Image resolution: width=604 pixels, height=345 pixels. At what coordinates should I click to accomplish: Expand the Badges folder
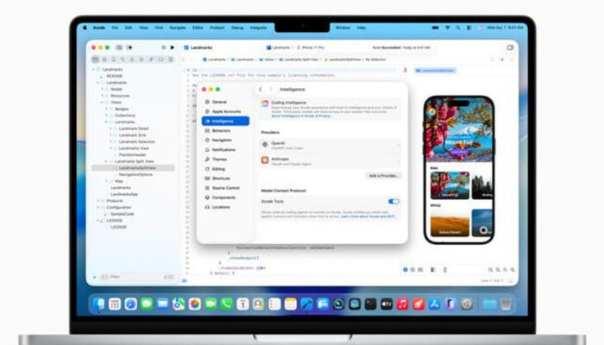tap(107, 109)
